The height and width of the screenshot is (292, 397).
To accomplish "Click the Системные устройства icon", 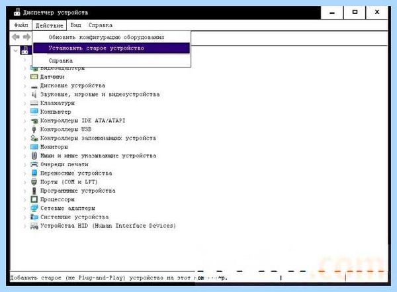I will [34, 217].
